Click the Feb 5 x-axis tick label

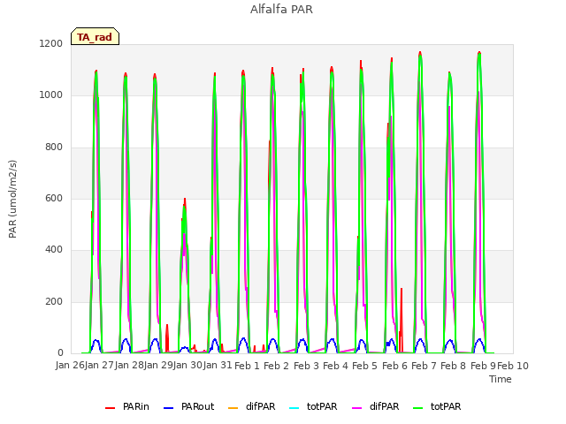tap(365, 366)
